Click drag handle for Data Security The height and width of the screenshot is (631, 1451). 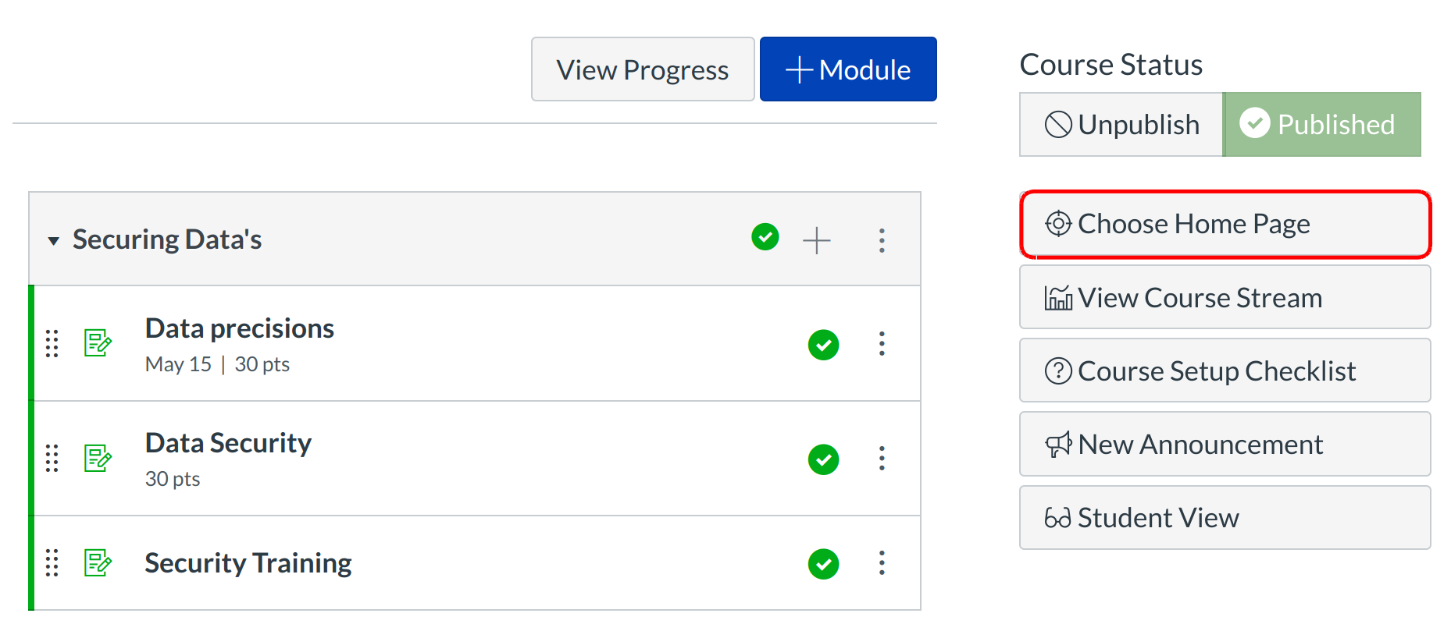[x=52, y=458]
